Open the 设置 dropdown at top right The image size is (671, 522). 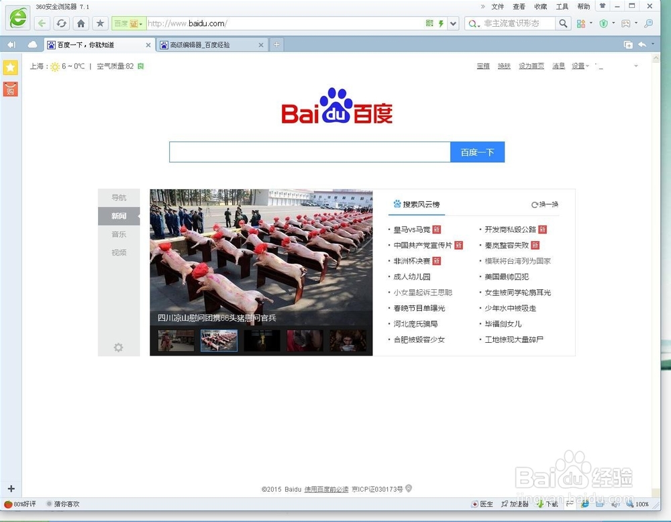578,66
